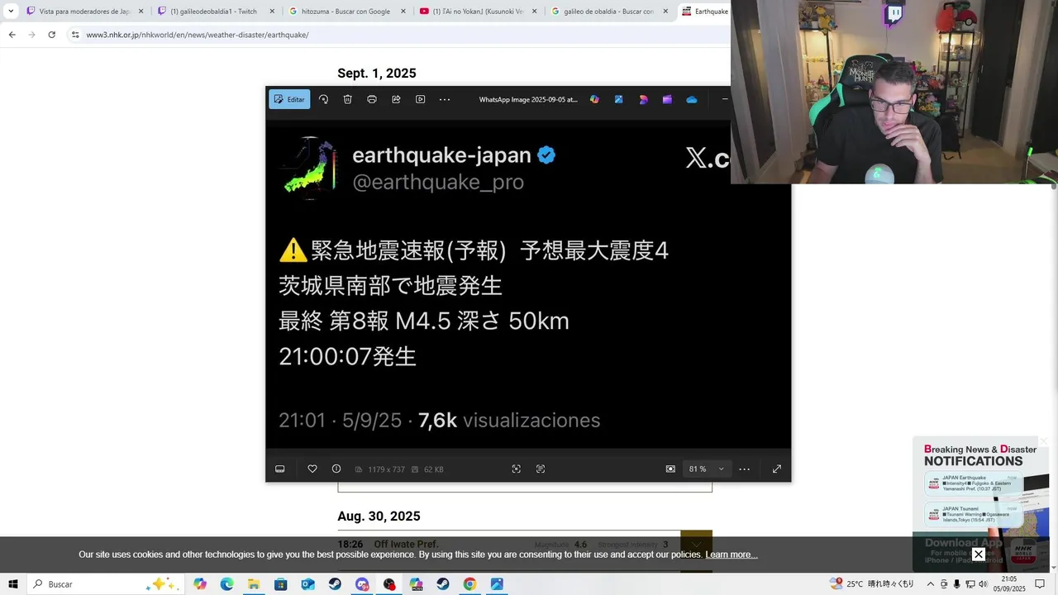
Task: Fit image to window in Photos
Action: [670, 469]
